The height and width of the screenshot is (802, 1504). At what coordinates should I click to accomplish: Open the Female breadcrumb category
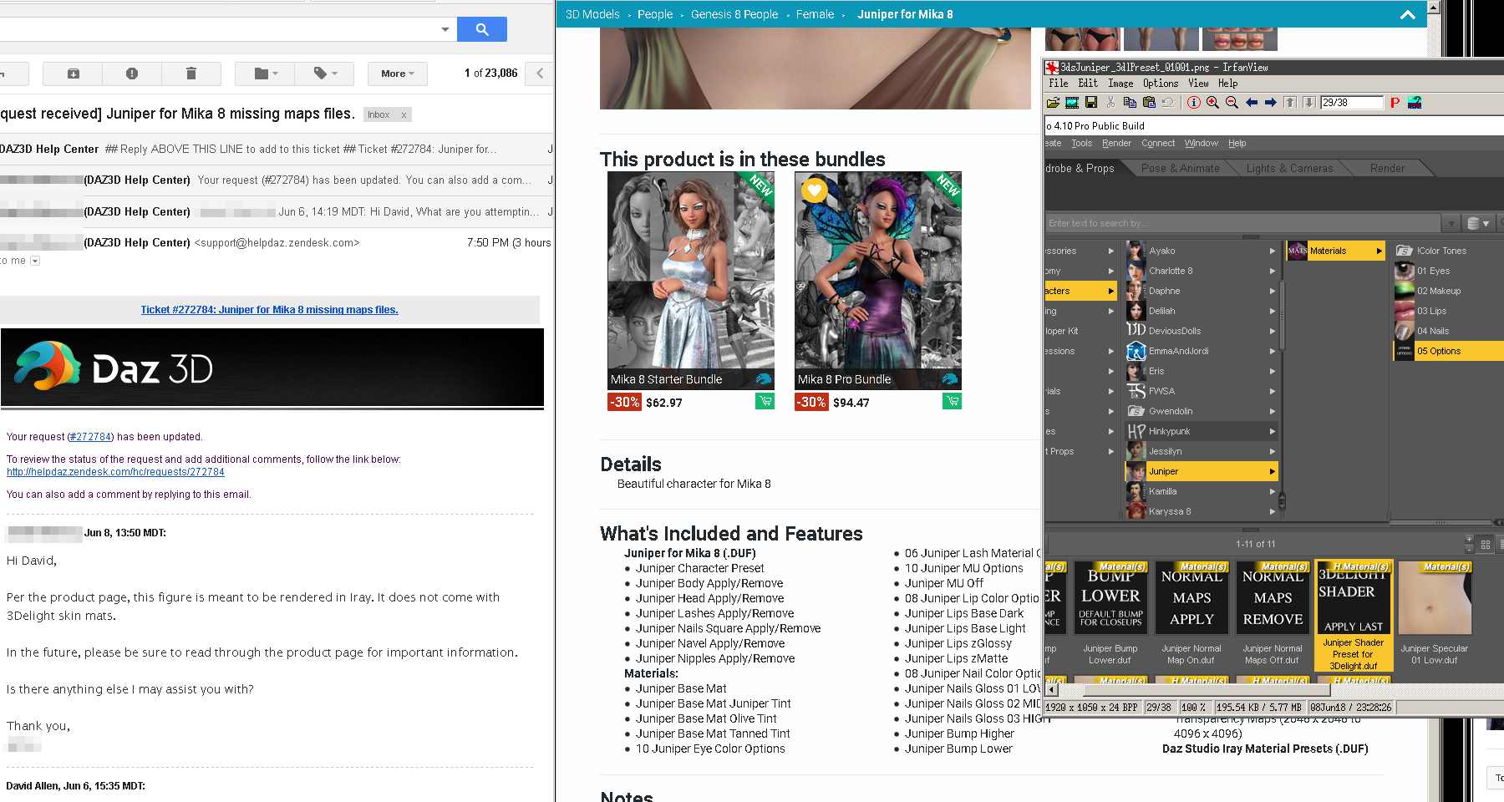coord(815,14)
